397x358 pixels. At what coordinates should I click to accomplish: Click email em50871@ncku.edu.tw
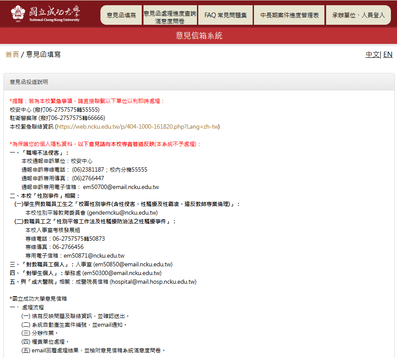click(x=94, y=256)
